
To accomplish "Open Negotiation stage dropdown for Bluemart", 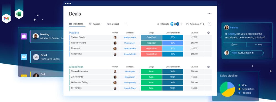I will pos(151,49).
